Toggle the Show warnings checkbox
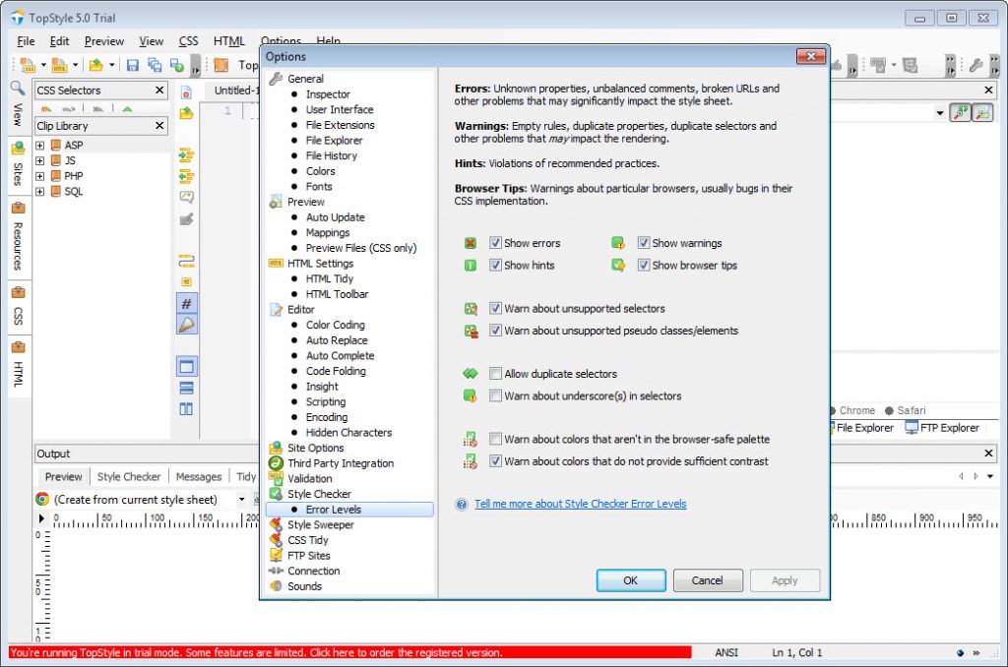1008x667 pixels. (x=643, y=243)
